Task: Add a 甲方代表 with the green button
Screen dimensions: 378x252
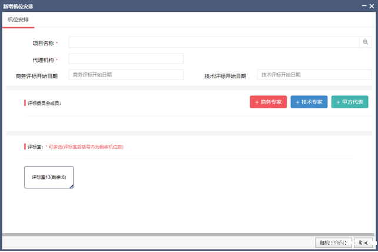Action: (x=350, y=102)
